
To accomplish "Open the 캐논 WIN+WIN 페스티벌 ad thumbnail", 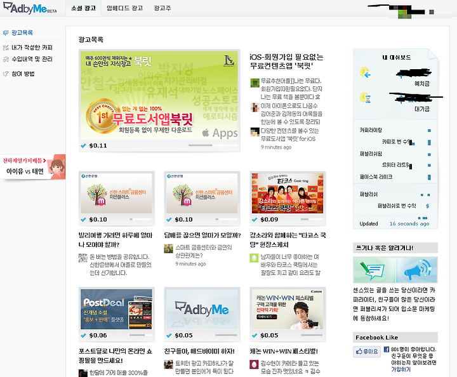I will (288, 309).
